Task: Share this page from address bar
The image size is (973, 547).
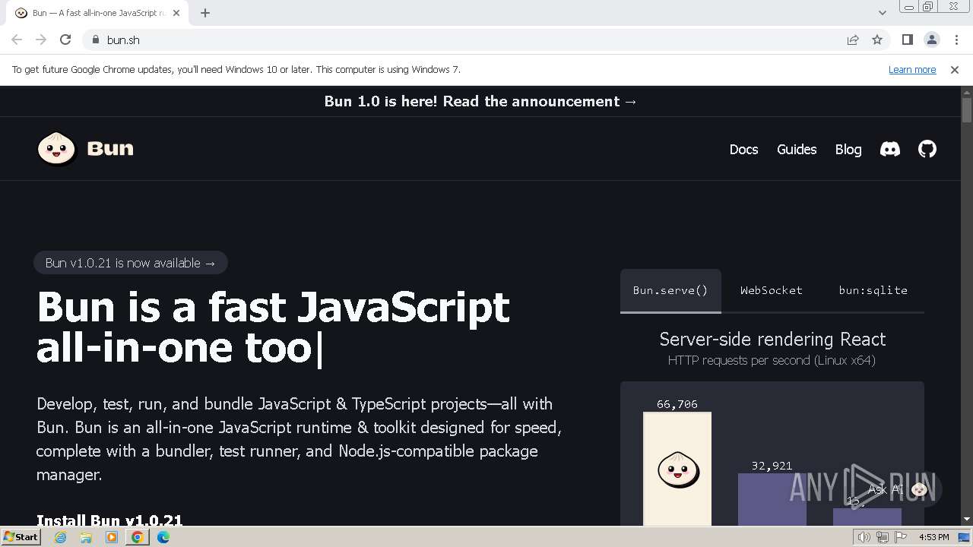Action: (x=853, y=40)
